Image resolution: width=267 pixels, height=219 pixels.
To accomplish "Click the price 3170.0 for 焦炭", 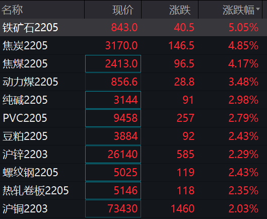I will pyautogui.click(x=121, y=46).
